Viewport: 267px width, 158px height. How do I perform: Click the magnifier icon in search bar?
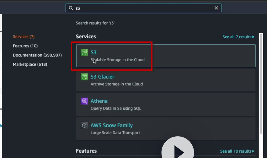coord(71,8)
